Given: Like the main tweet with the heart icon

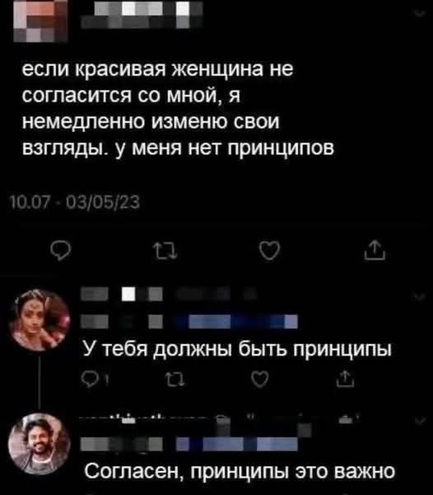Looking at the screenshot, I should (x=269, y=251).
